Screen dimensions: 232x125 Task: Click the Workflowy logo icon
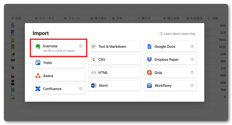(x=149, y=86)
